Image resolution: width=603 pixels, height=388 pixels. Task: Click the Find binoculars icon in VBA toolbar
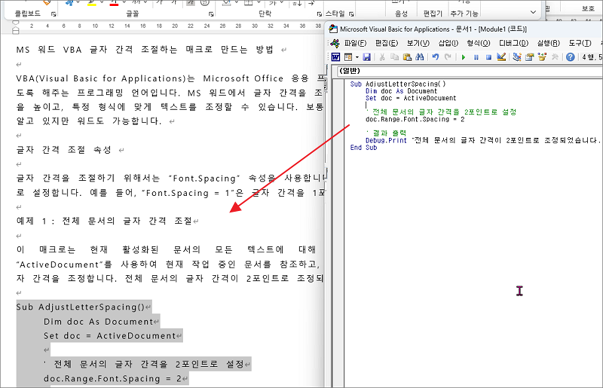pos(419,57)
